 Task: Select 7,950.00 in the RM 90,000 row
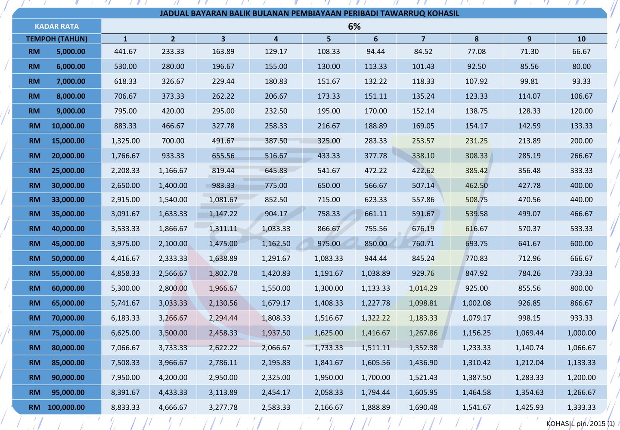tap(125, 377)
